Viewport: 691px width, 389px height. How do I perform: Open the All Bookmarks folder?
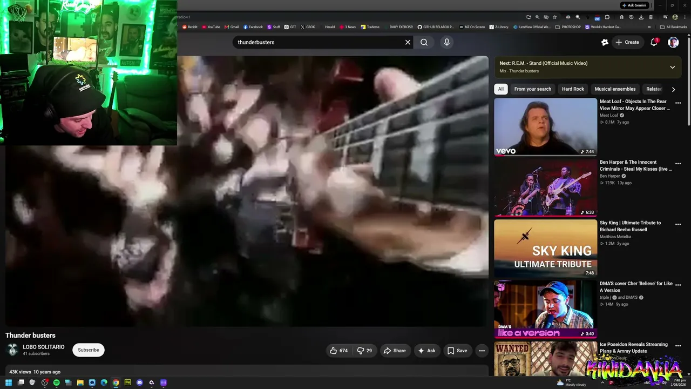point(673,27)
